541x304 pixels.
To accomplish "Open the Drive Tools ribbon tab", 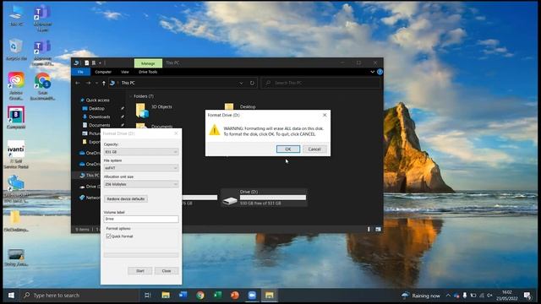I will 148,72.
